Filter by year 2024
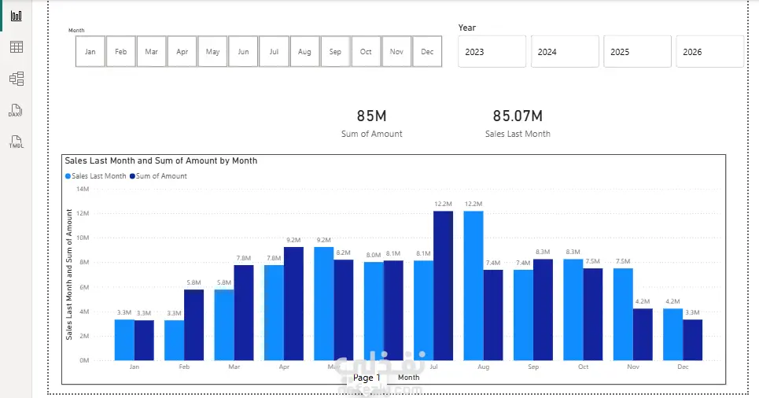The height and width of the screenshot is (398, 759). (x=565, y=51)
